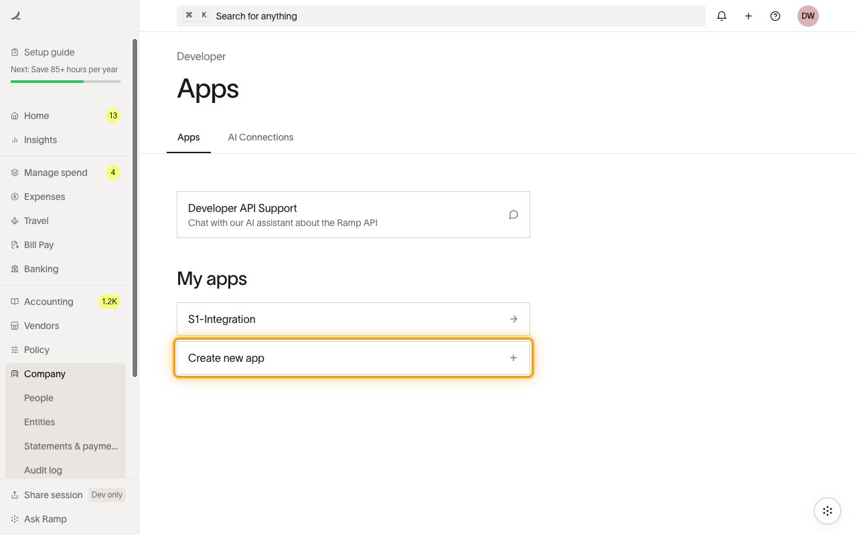Open Entities under Company
Image resolution: width=857 pixels, height=535 pixels.
click(66, 422)
